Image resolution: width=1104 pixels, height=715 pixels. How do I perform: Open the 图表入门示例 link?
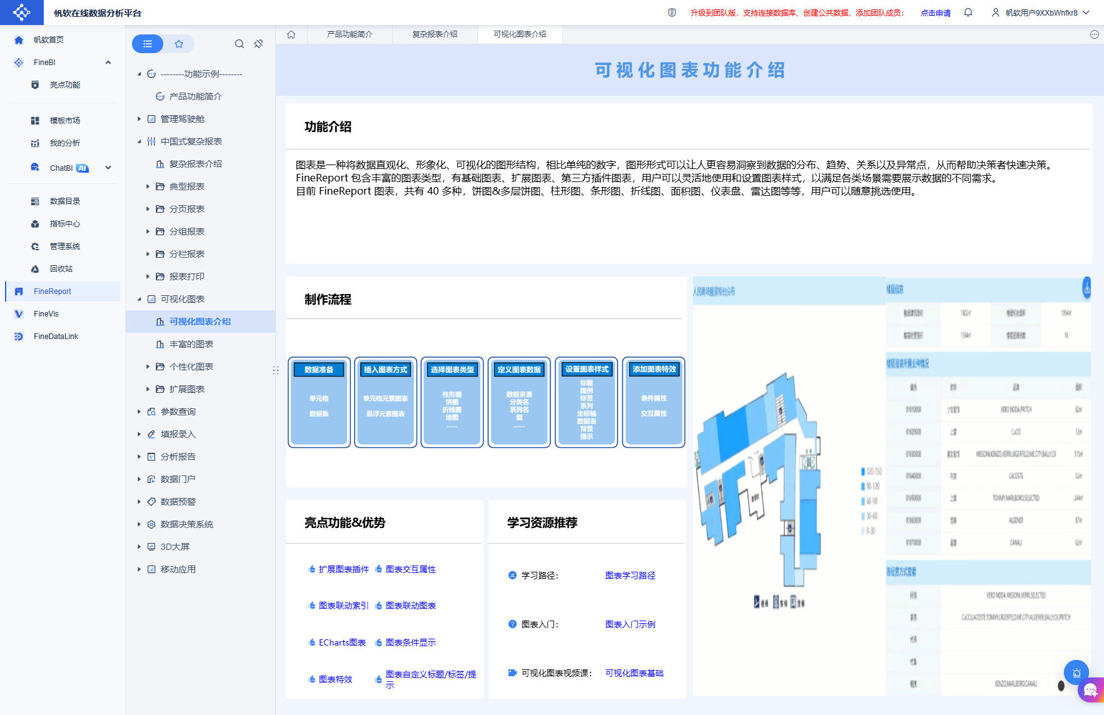[x=630, y=624]
